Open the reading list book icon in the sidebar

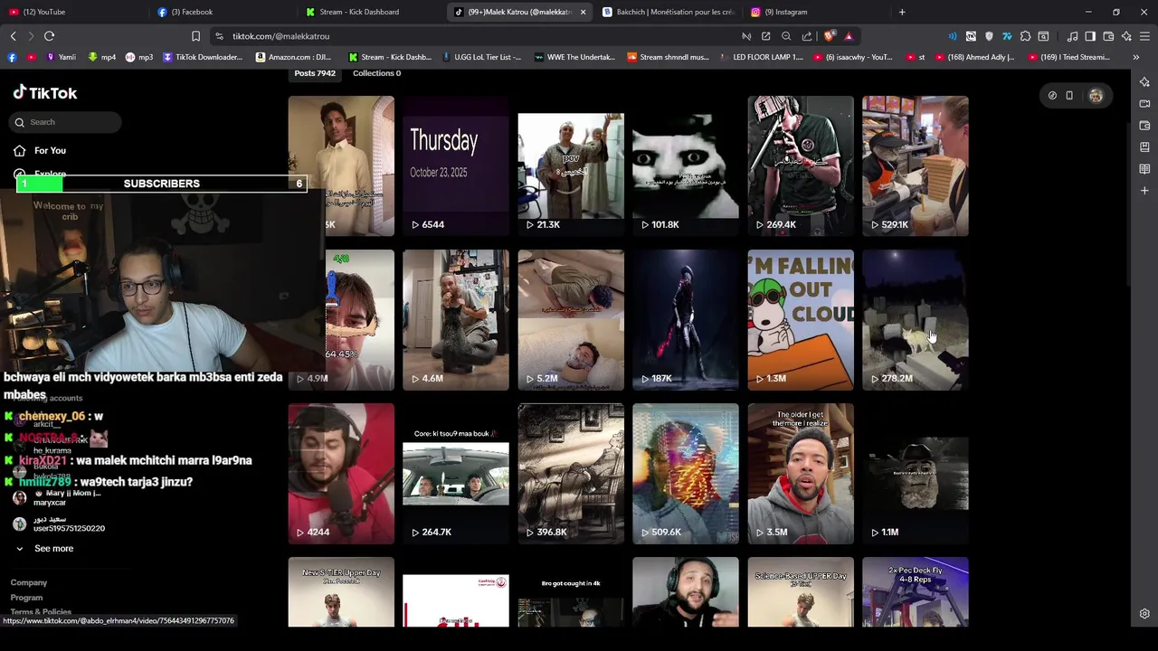1144,169
